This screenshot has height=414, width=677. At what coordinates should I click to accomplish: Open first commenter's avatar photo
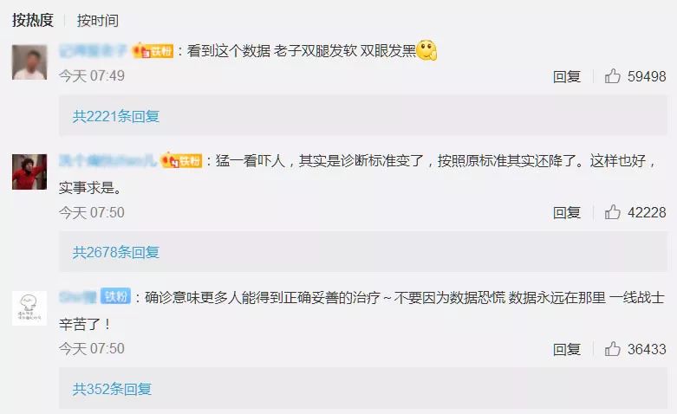[29, 62]
